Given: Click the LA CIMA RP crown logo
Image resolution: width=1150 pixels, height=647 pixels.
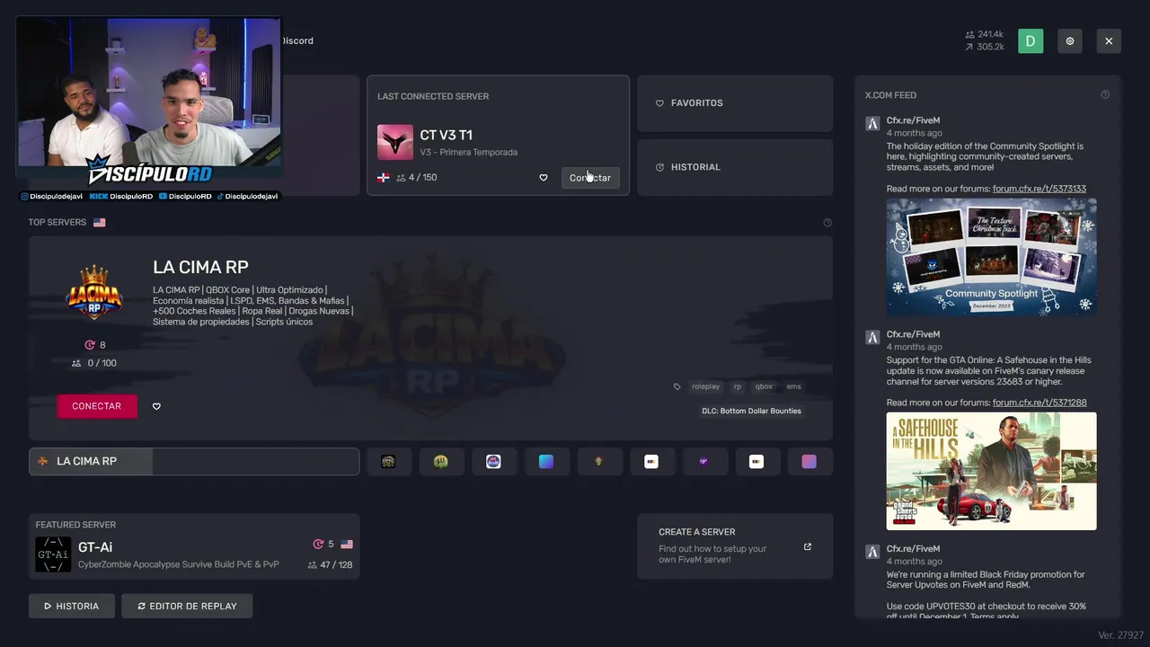Looking at the screenshot, I should 94,292.
